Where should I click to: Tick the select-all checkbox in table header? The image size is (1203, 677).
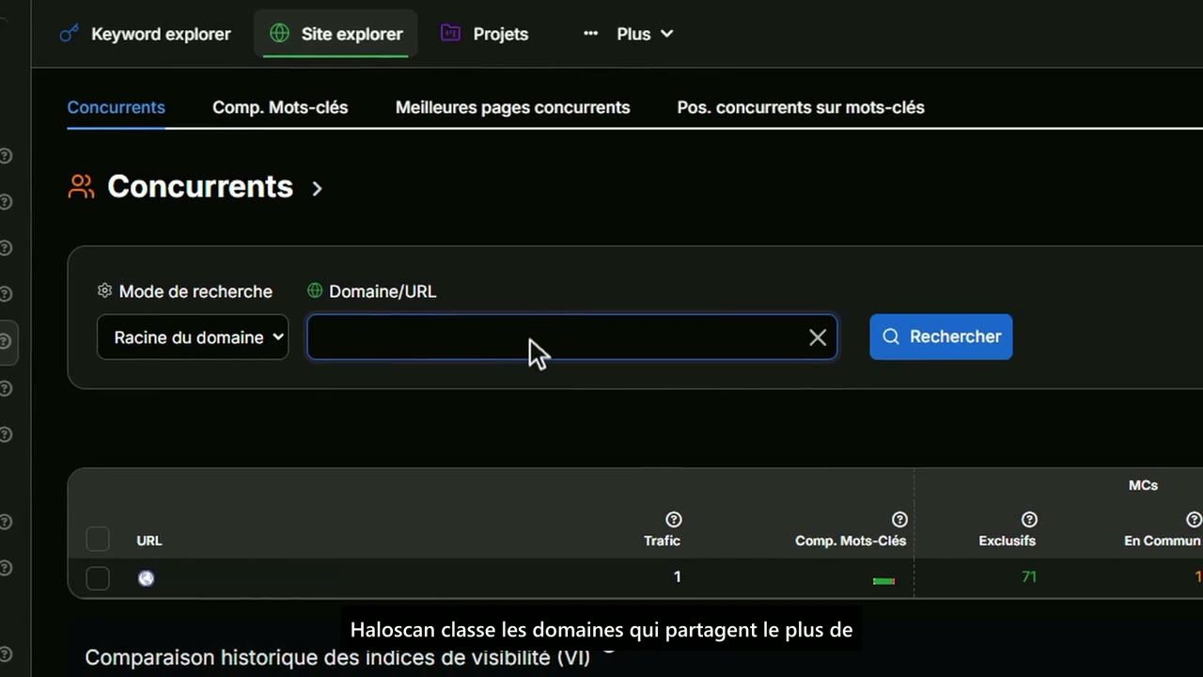point(98,539)
